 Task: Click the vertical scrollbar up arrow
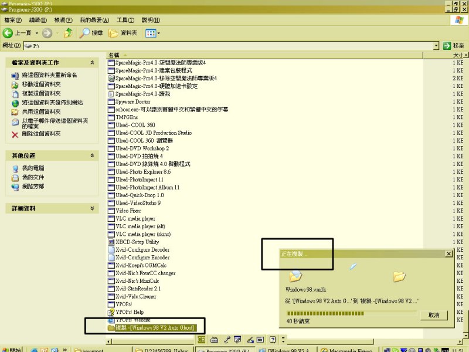pyautogui.click(x=466, y=55)
